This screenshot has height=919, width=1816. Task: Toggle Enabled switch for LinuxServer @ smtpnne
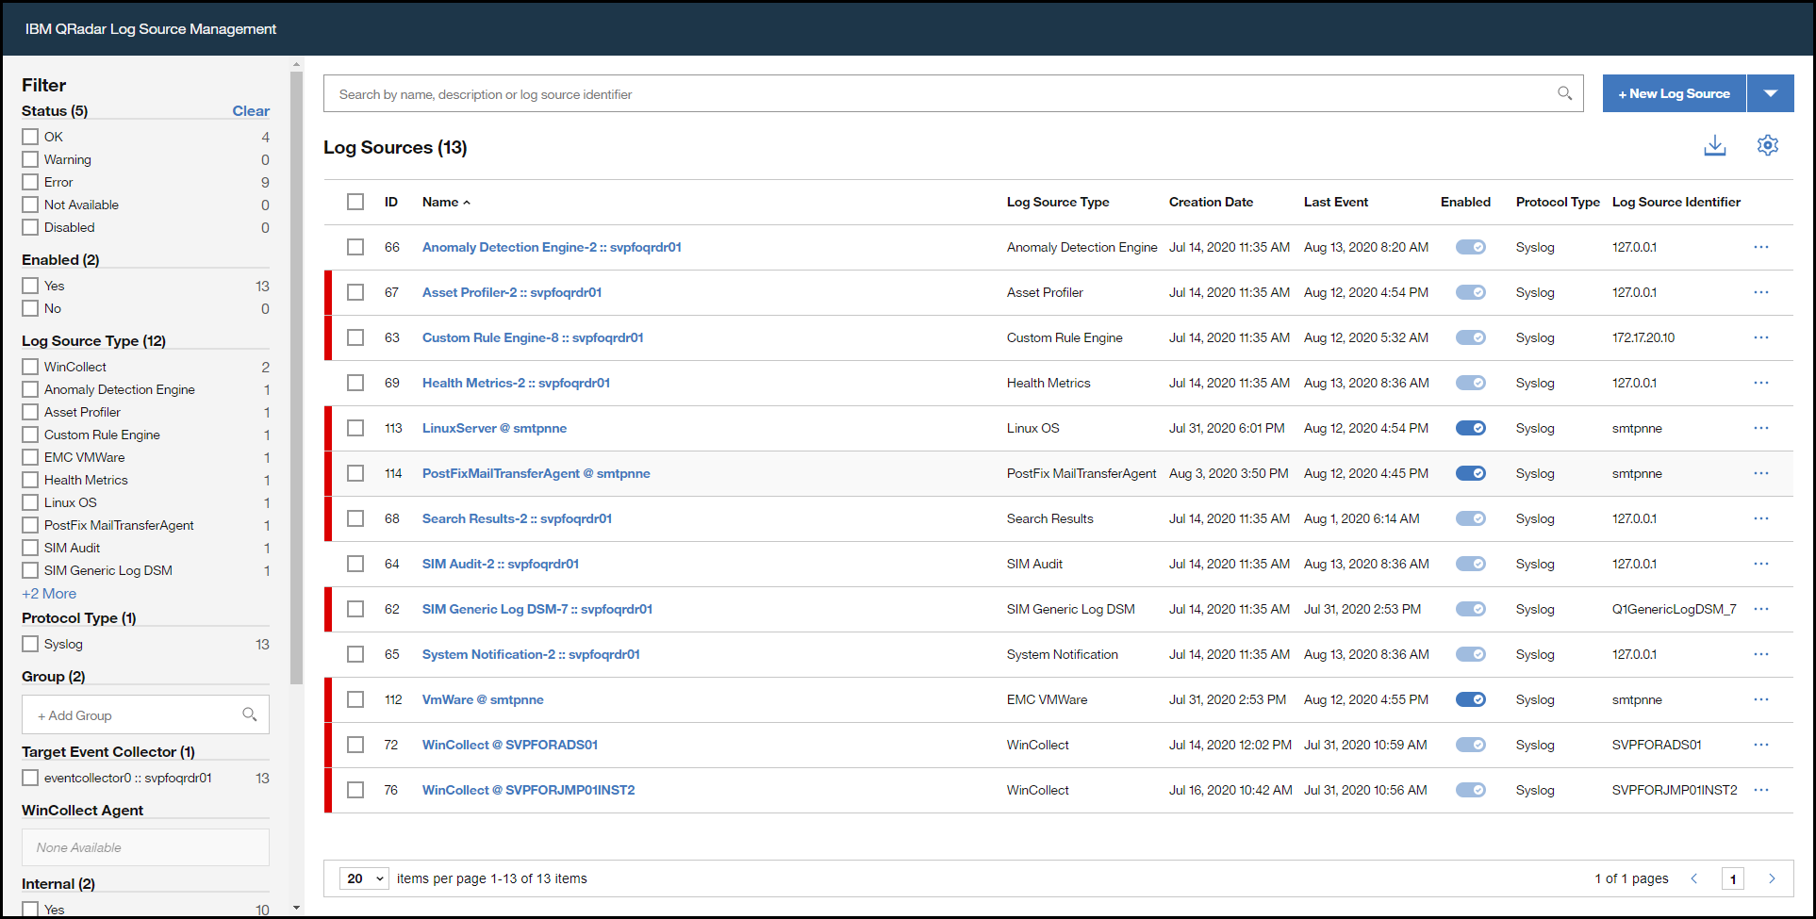point(1471,428)
